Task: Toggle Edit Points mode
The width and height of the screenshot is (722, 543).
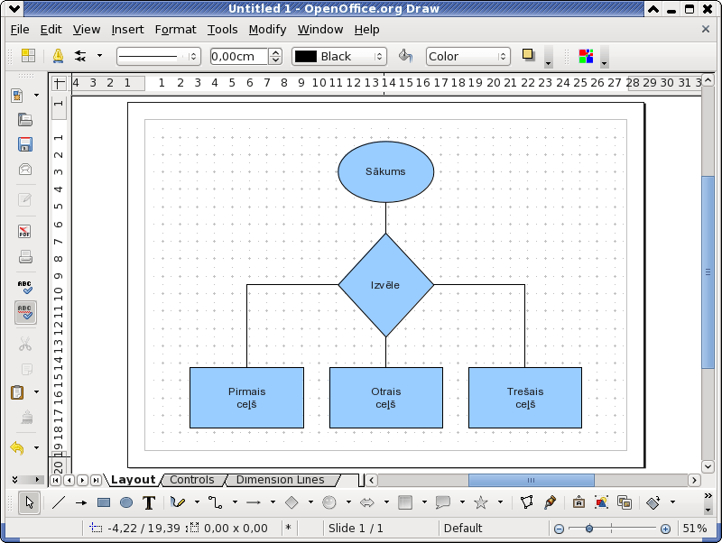Action: coord(527,502)
